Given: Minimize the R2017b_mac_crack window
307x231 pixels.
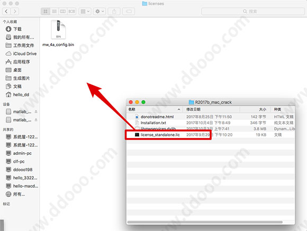Looking at the screenshot, I should coord(137,102).
